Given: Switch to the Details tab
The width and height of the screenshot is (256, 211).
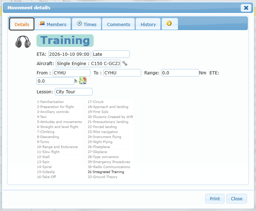Looking at the screenshot, I should [x=22, y=24].
